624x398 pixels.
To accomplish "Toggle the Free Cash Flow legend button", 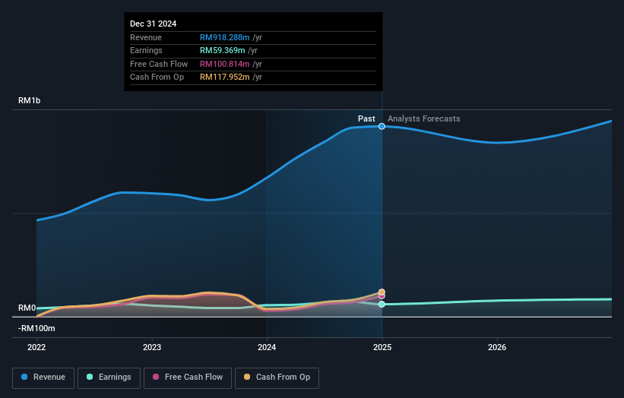I will [188, 377].
